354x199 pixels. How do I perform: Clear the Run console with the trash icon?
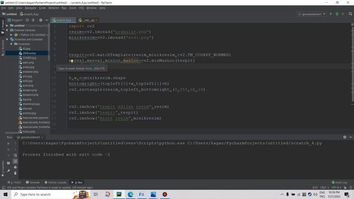pyautogui.click(x=15, y=173)
